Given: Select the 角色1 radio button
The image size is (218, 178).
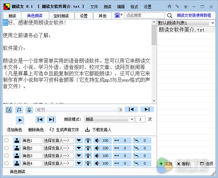Looking at the screenshot, I should coord(6,140).
